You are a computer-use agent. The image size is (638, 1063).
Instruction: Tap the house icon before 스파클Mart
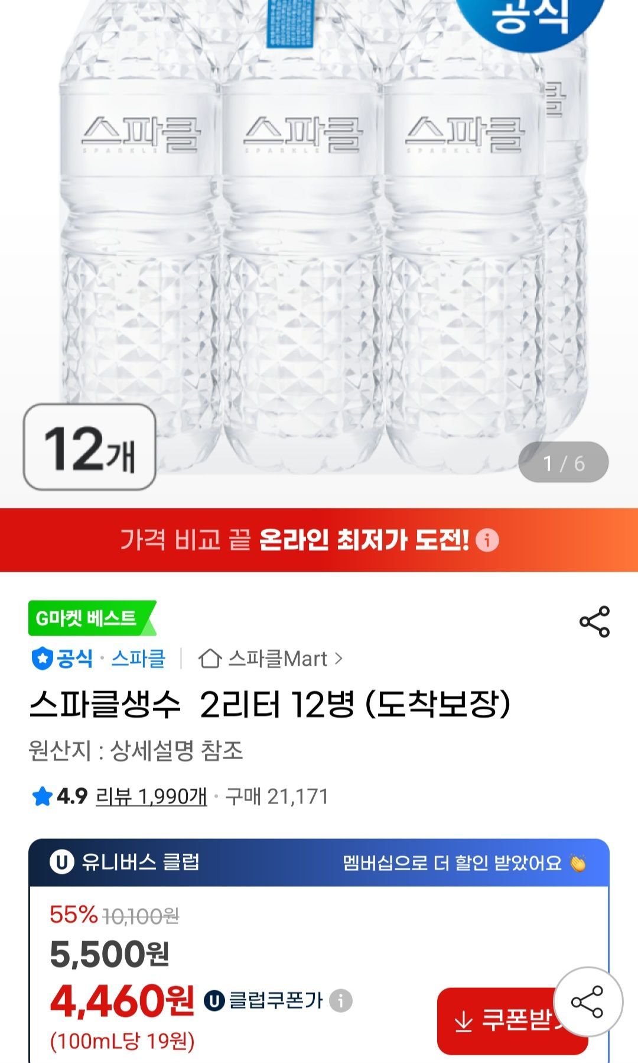[x=210, y=659]
